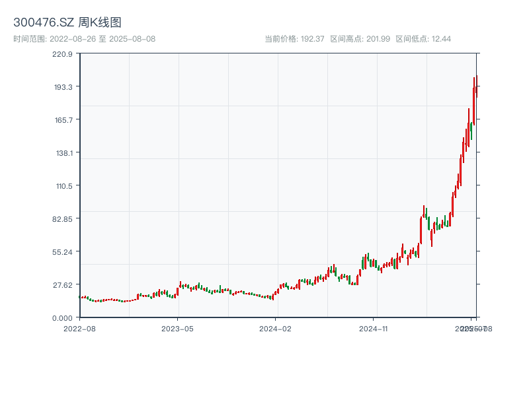Click the latest candlestick at the peak
The height and width of the screenshot is (396, 529).
[x=477, y=86]
